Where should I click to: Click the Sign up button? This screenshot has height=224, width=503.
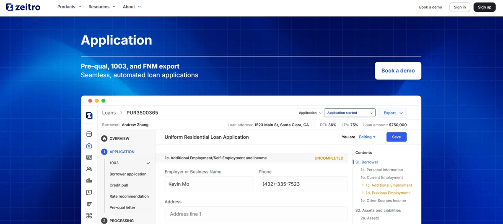click(x=485, y=7)
